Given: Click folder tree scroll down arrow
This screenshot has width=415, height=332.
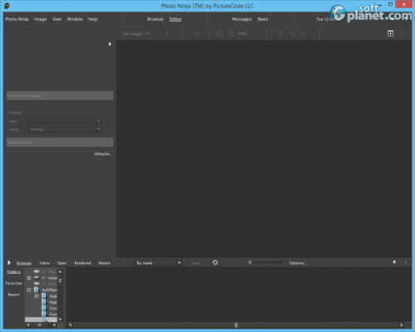Looking at the screenshot, I should click(60, 320).
